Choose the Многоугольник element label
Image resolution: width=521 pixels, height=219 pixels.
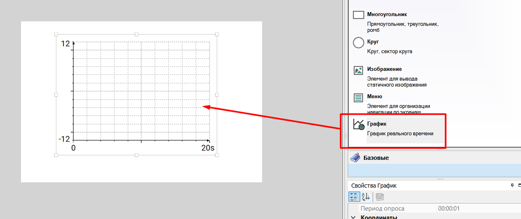387,14
